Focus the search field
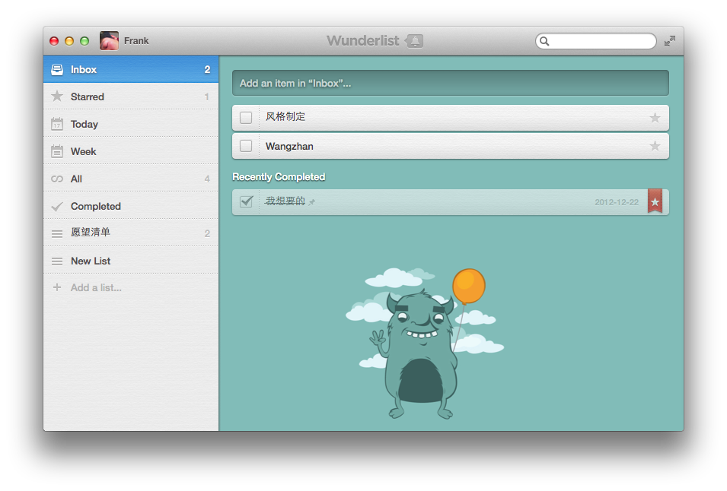The height and width of the screenshot is (491, 727). (596, 41)
